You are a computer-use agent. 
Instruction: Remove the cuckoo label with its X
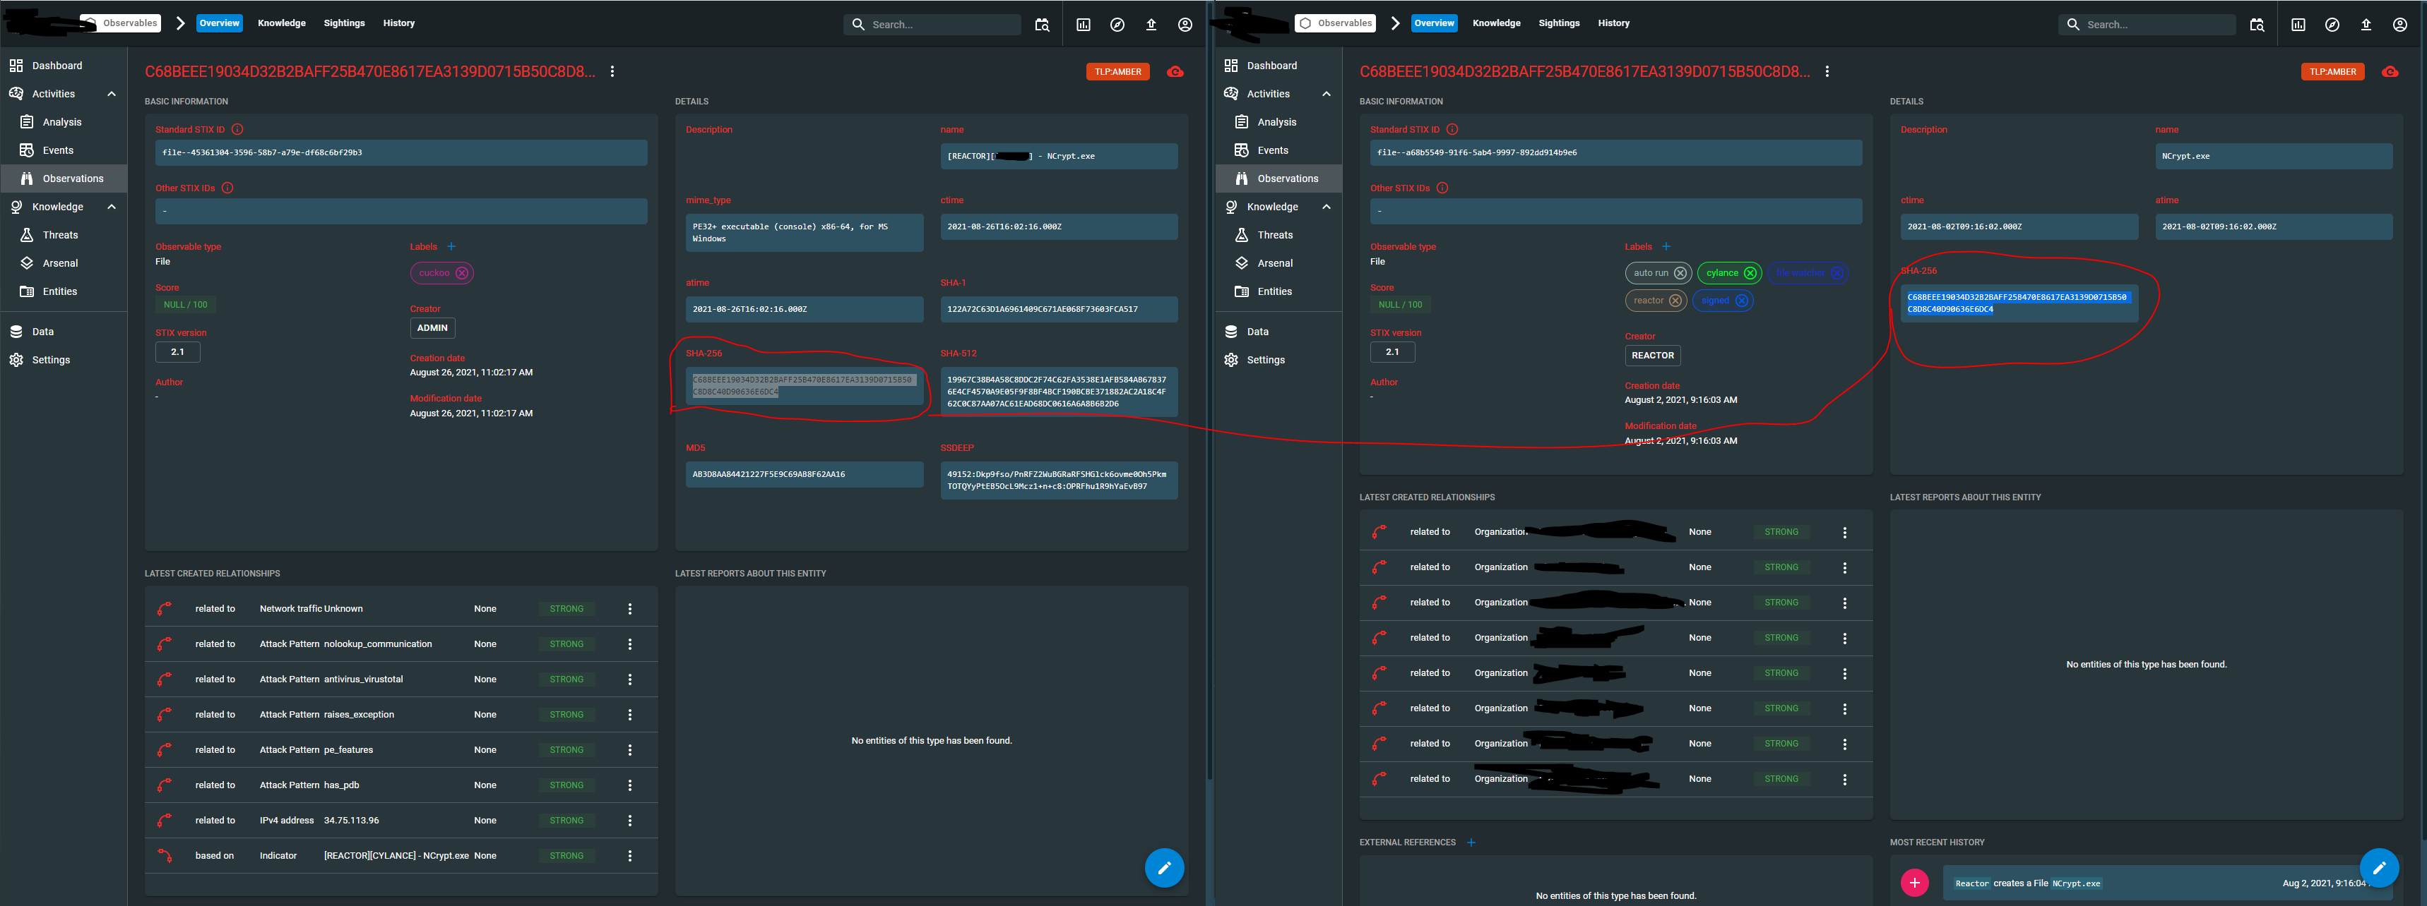tap(463, 273)
